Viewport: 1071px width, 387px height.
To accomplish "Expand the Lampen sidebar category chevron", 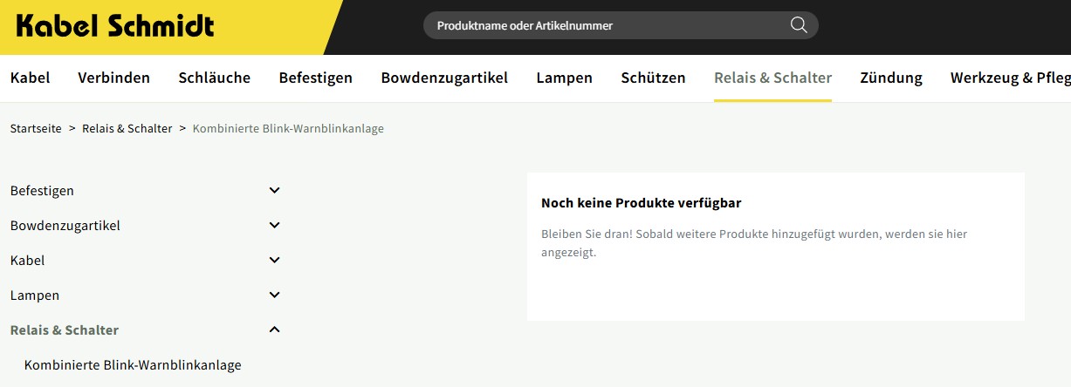I will (x=274, y=295).
